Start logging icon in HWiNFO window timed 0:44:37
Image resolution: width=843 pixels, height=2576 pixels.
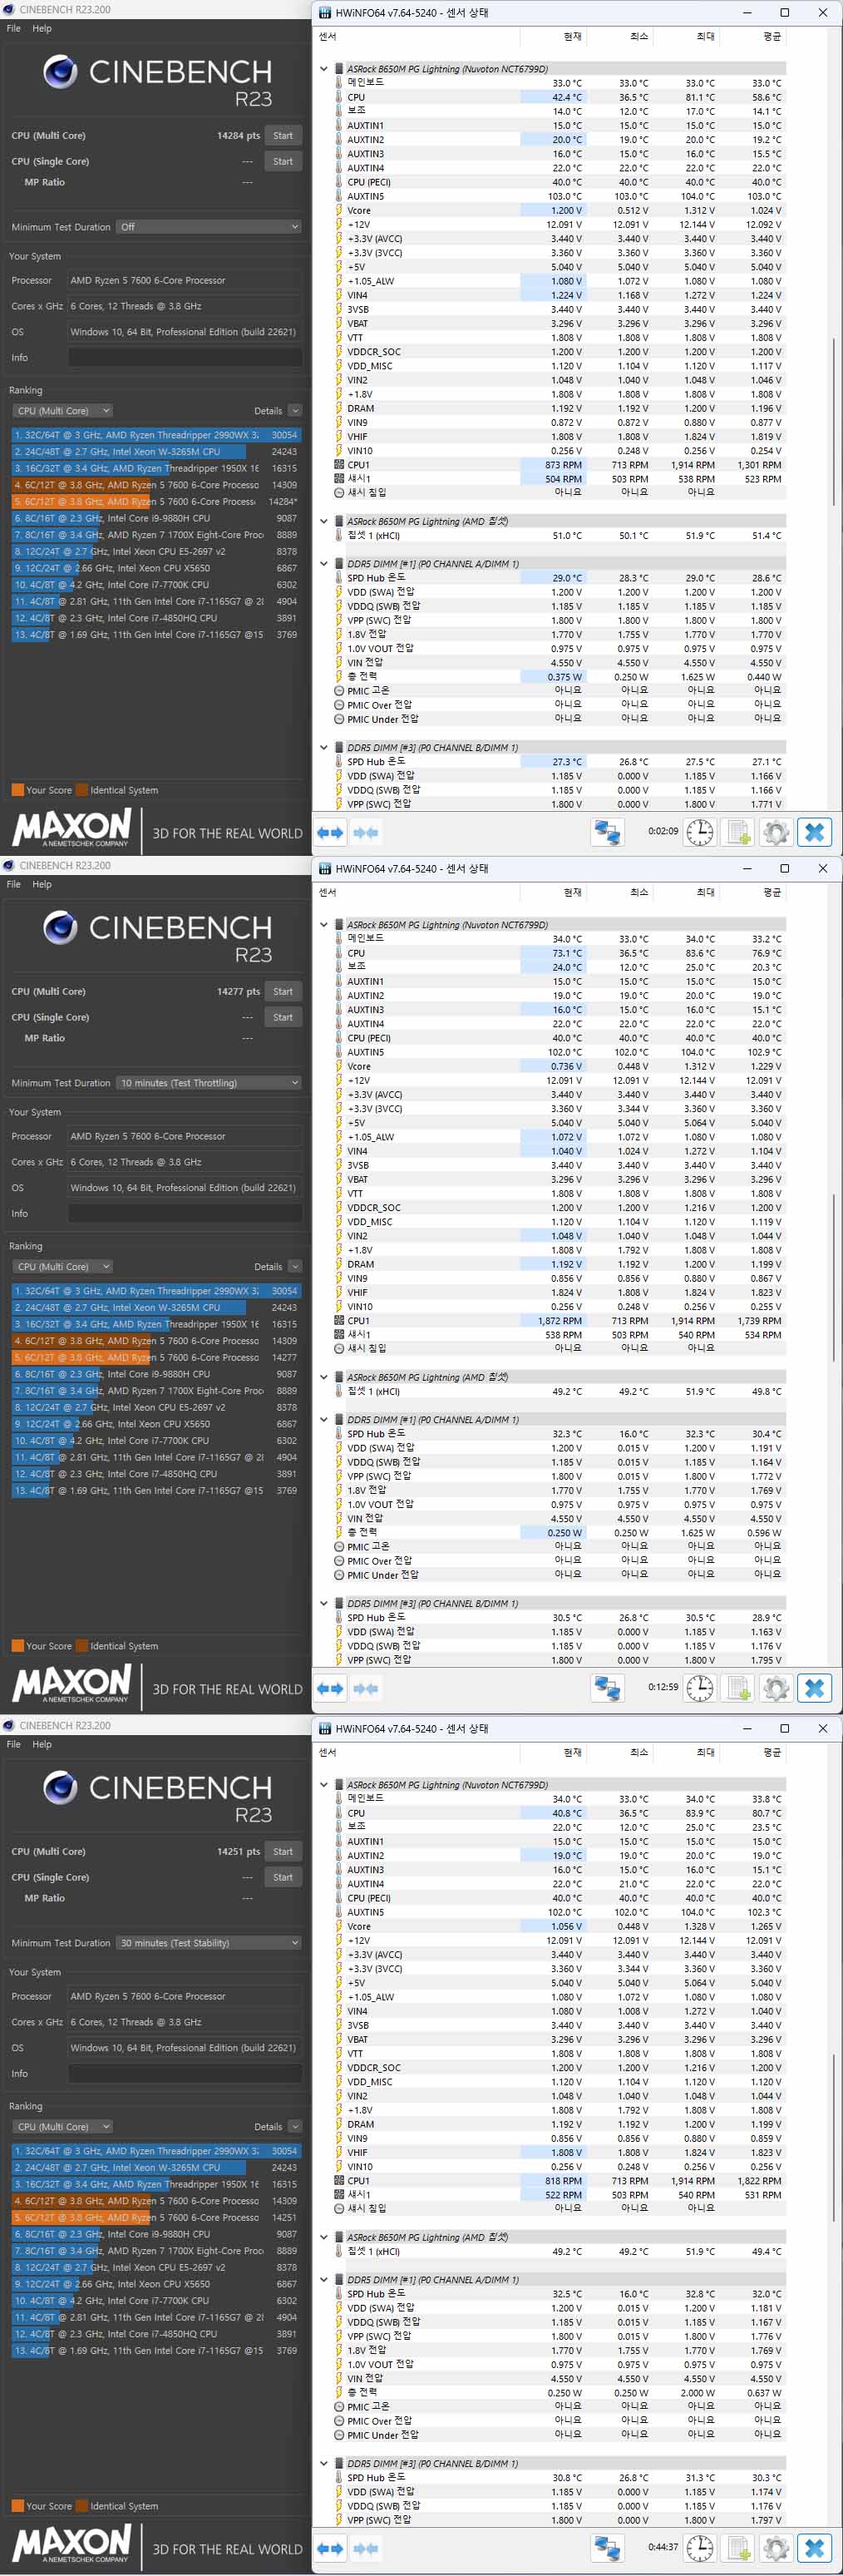[x=738, y=2548]
